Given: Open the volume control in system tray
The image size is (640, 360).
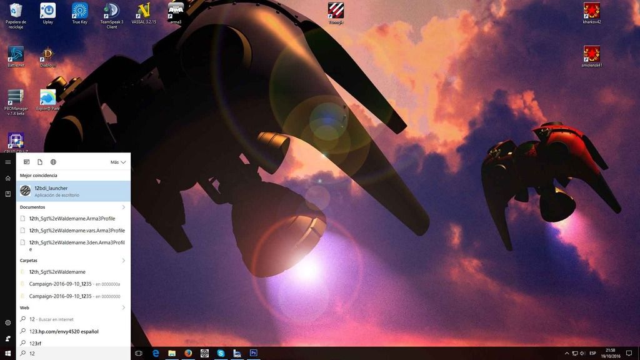Looking at the screenshot, I should point(582,354).
